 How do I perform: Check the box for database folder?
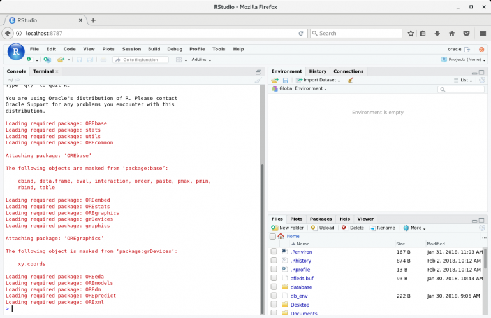tap(274, 286)
